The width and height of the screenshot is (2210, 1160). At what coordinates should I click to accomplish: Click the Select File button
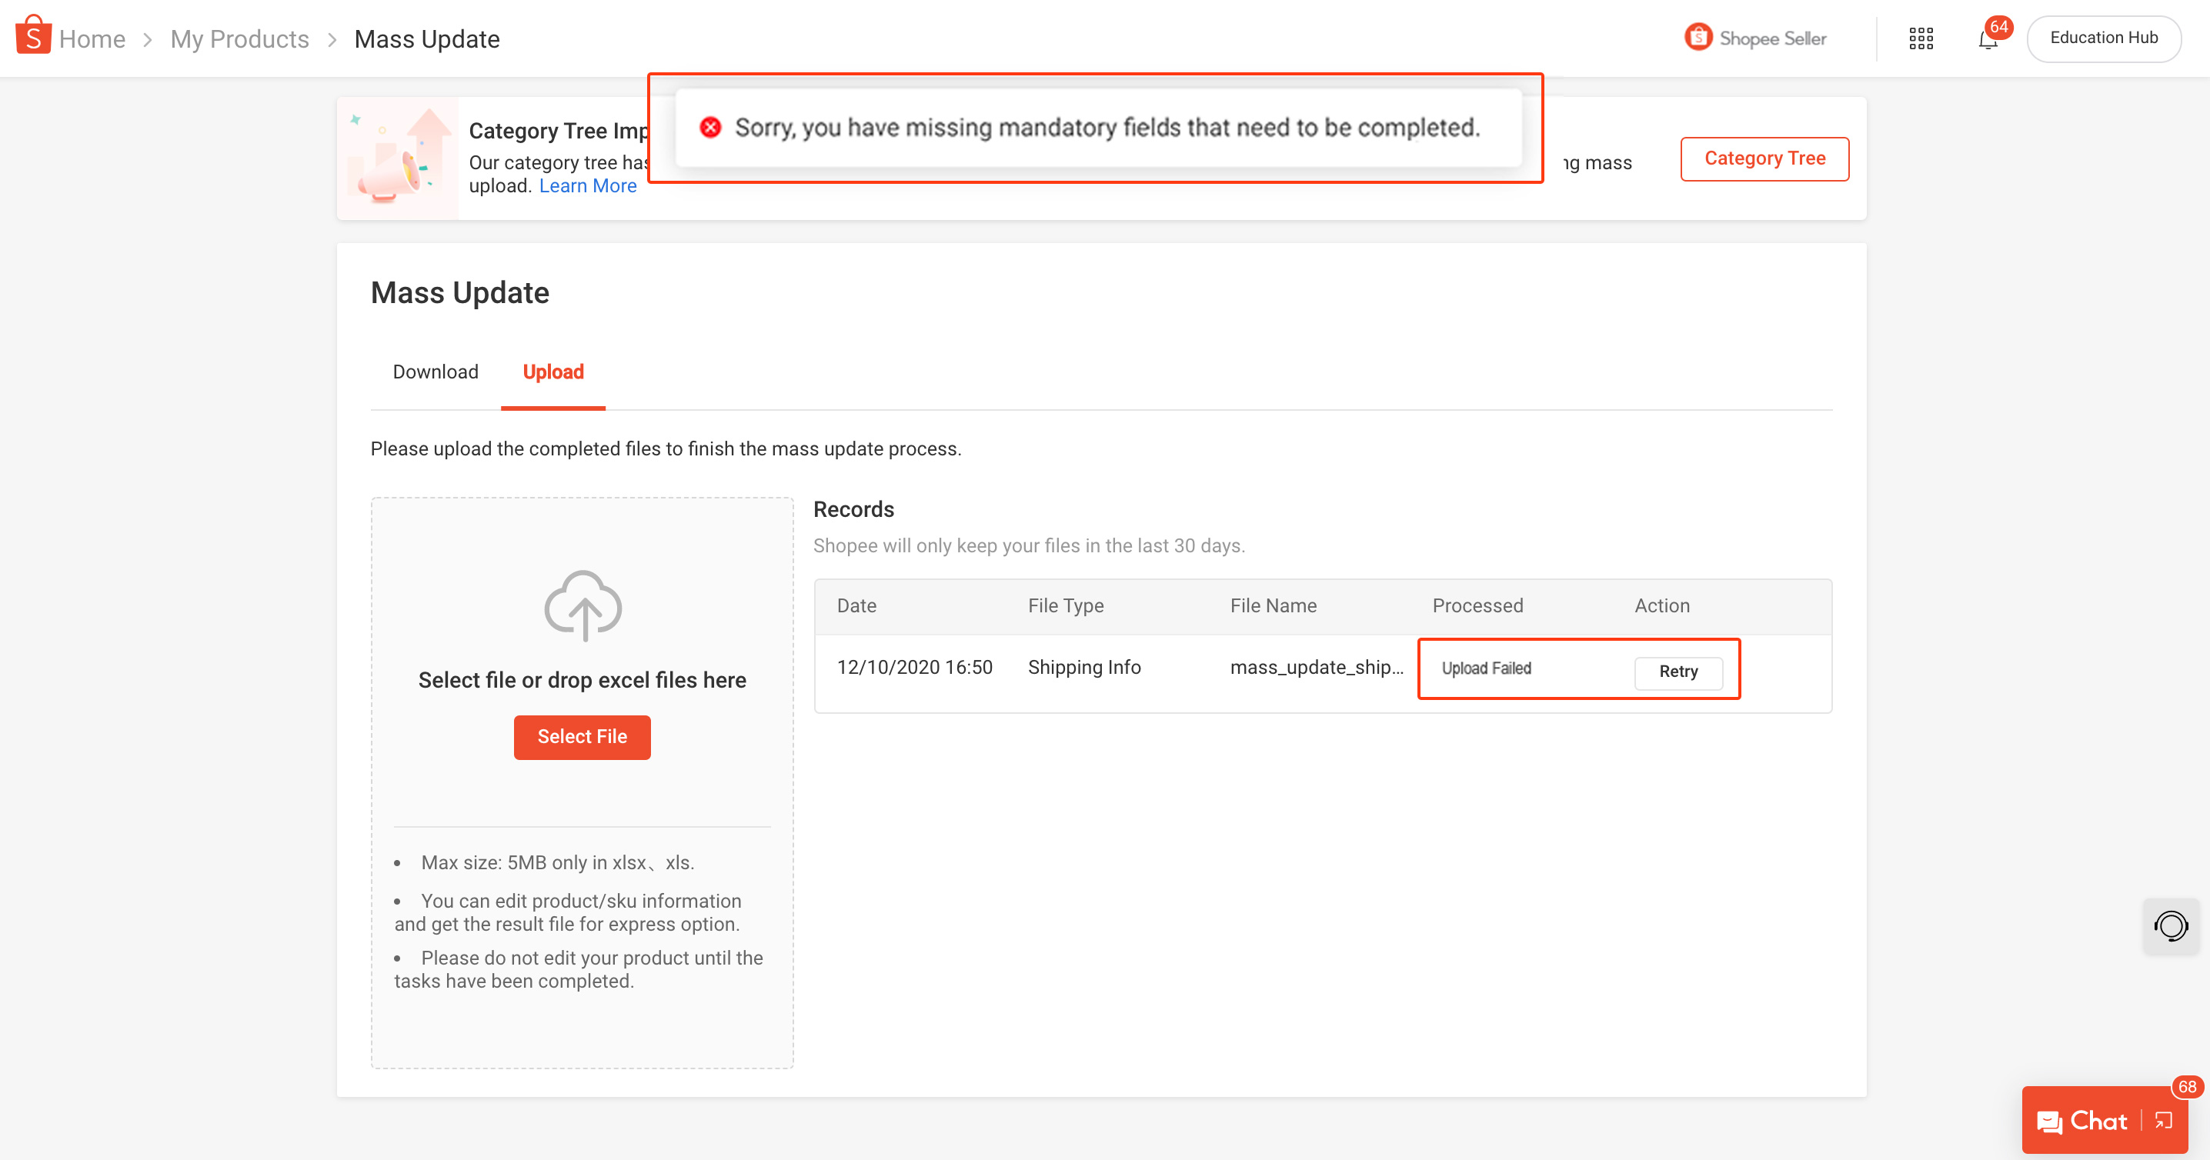point(582,736)
